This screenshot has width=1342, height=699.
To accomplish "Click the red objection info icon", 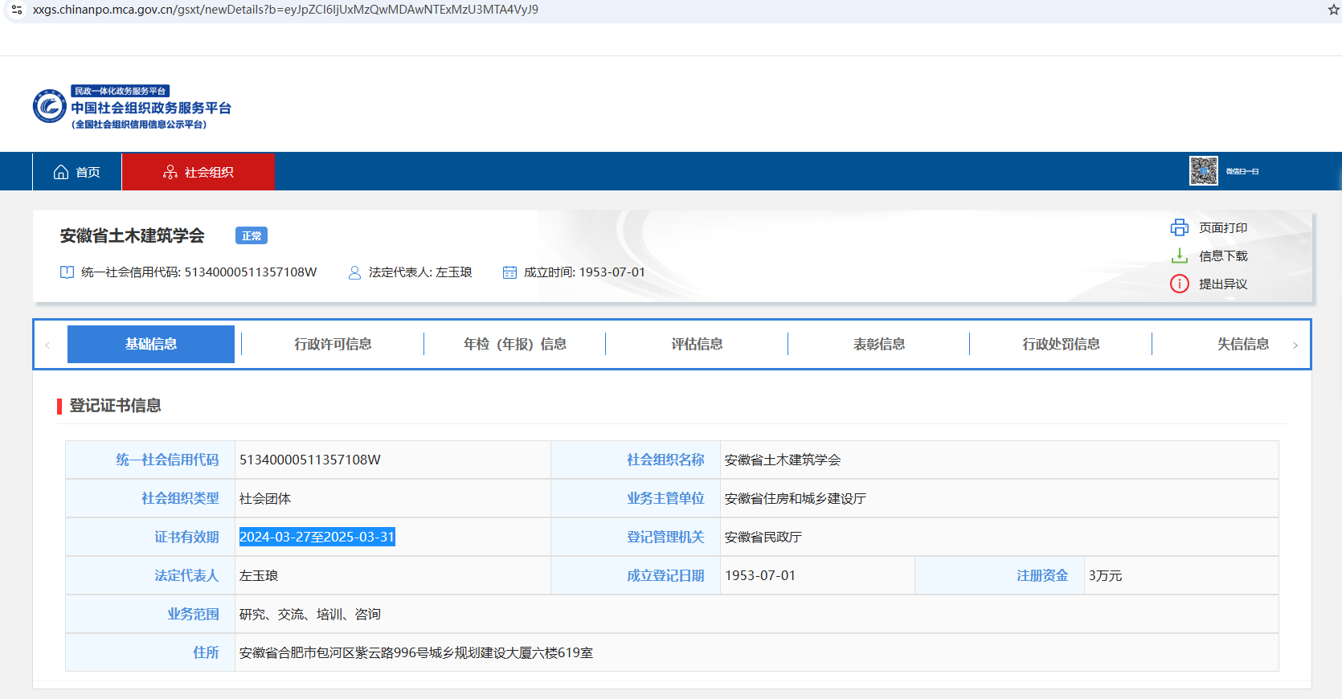I will click(x=1179, y=284).
